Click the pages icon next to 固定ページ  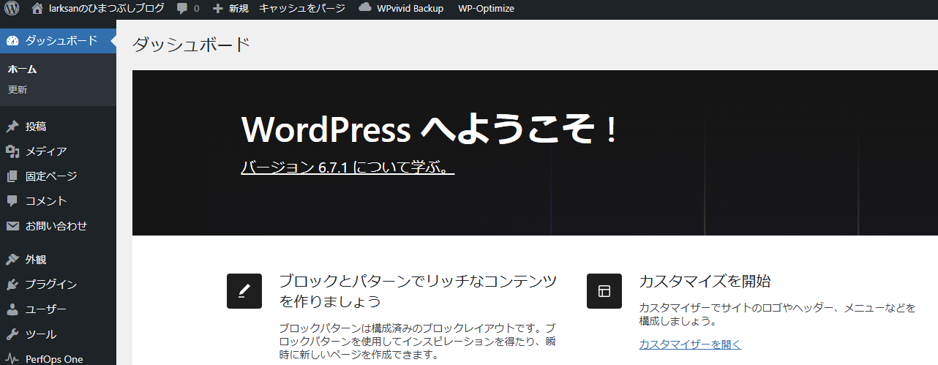pos(12,176)
